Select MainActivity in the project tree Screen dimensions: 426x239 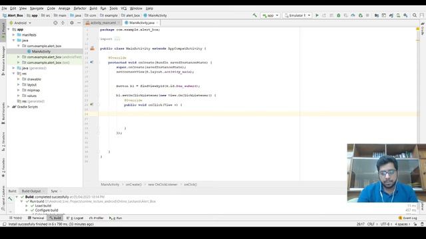click(x=41, y=52)
